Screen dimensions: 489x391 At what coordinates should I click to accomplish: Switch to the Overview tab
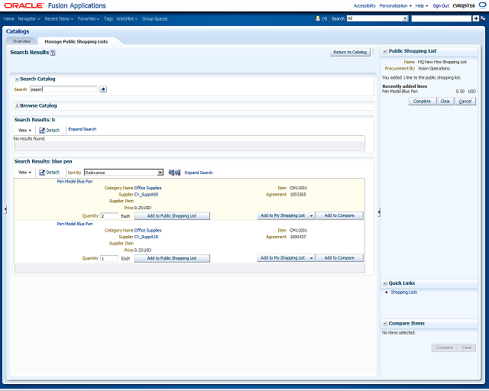pyautogui.click(x=22, y=41)
